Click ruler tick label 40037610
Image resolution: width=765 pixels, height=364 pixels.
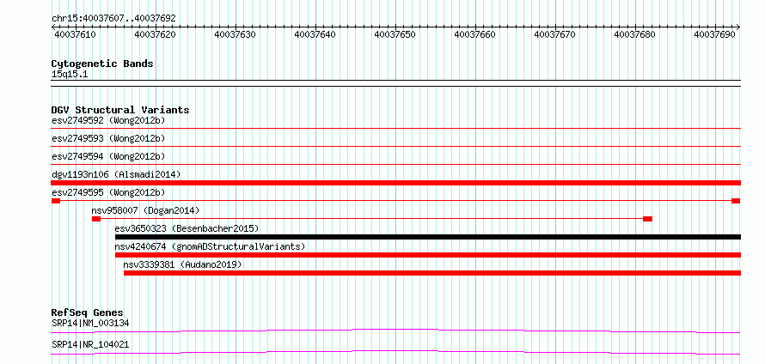[x=75, y=34]
